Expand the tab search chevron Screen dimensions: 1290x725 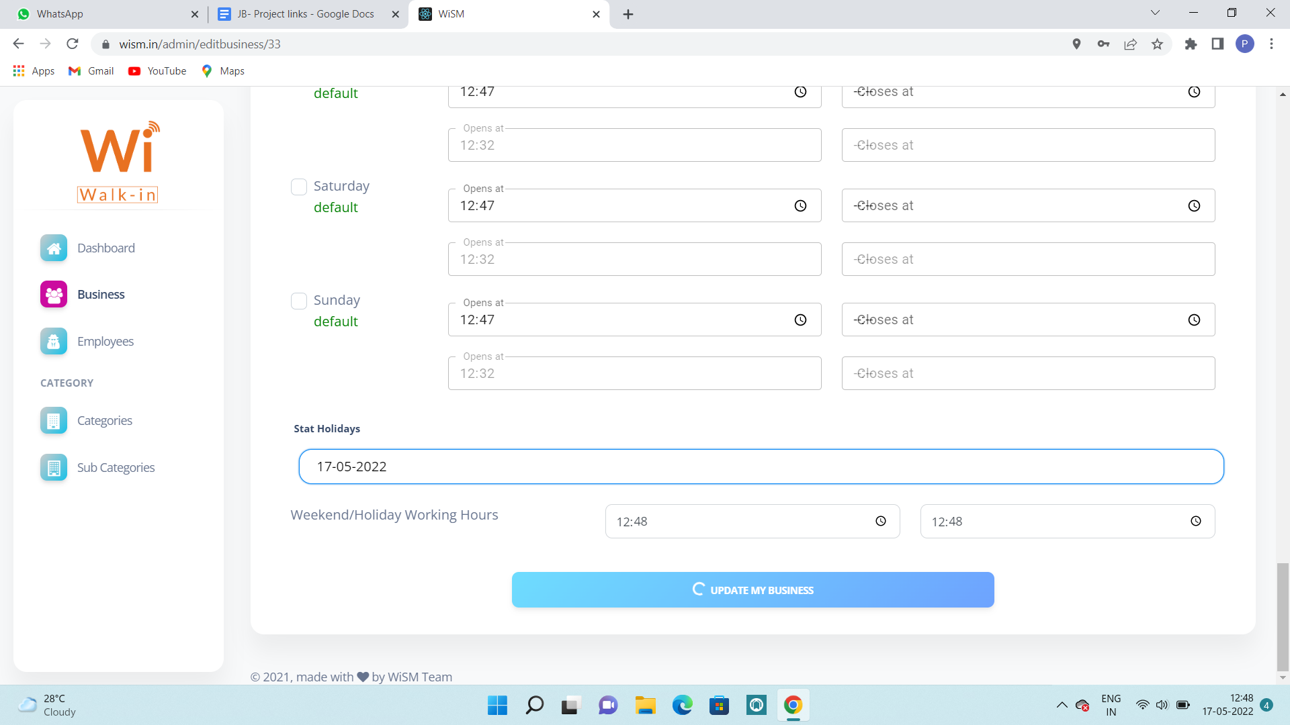click(x=1155, y=13)
